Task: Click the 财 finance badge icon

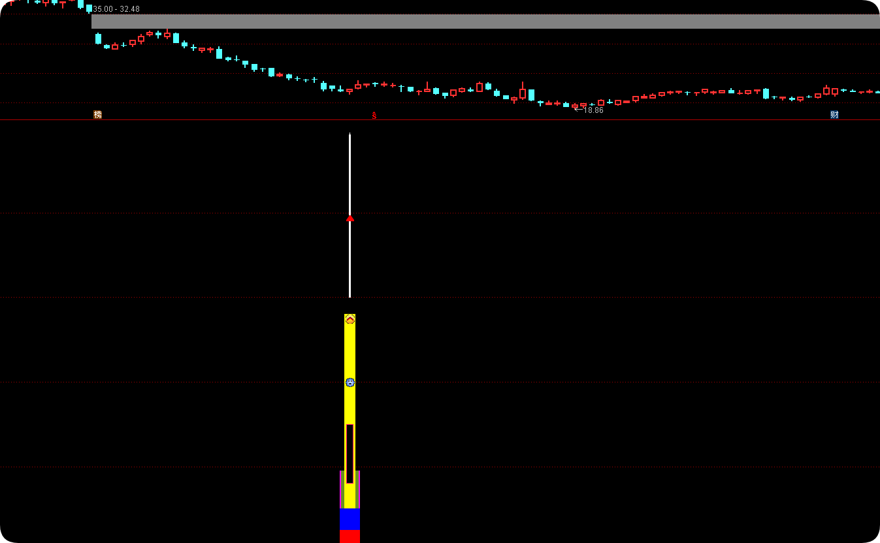Action: (x=834, y=115)
